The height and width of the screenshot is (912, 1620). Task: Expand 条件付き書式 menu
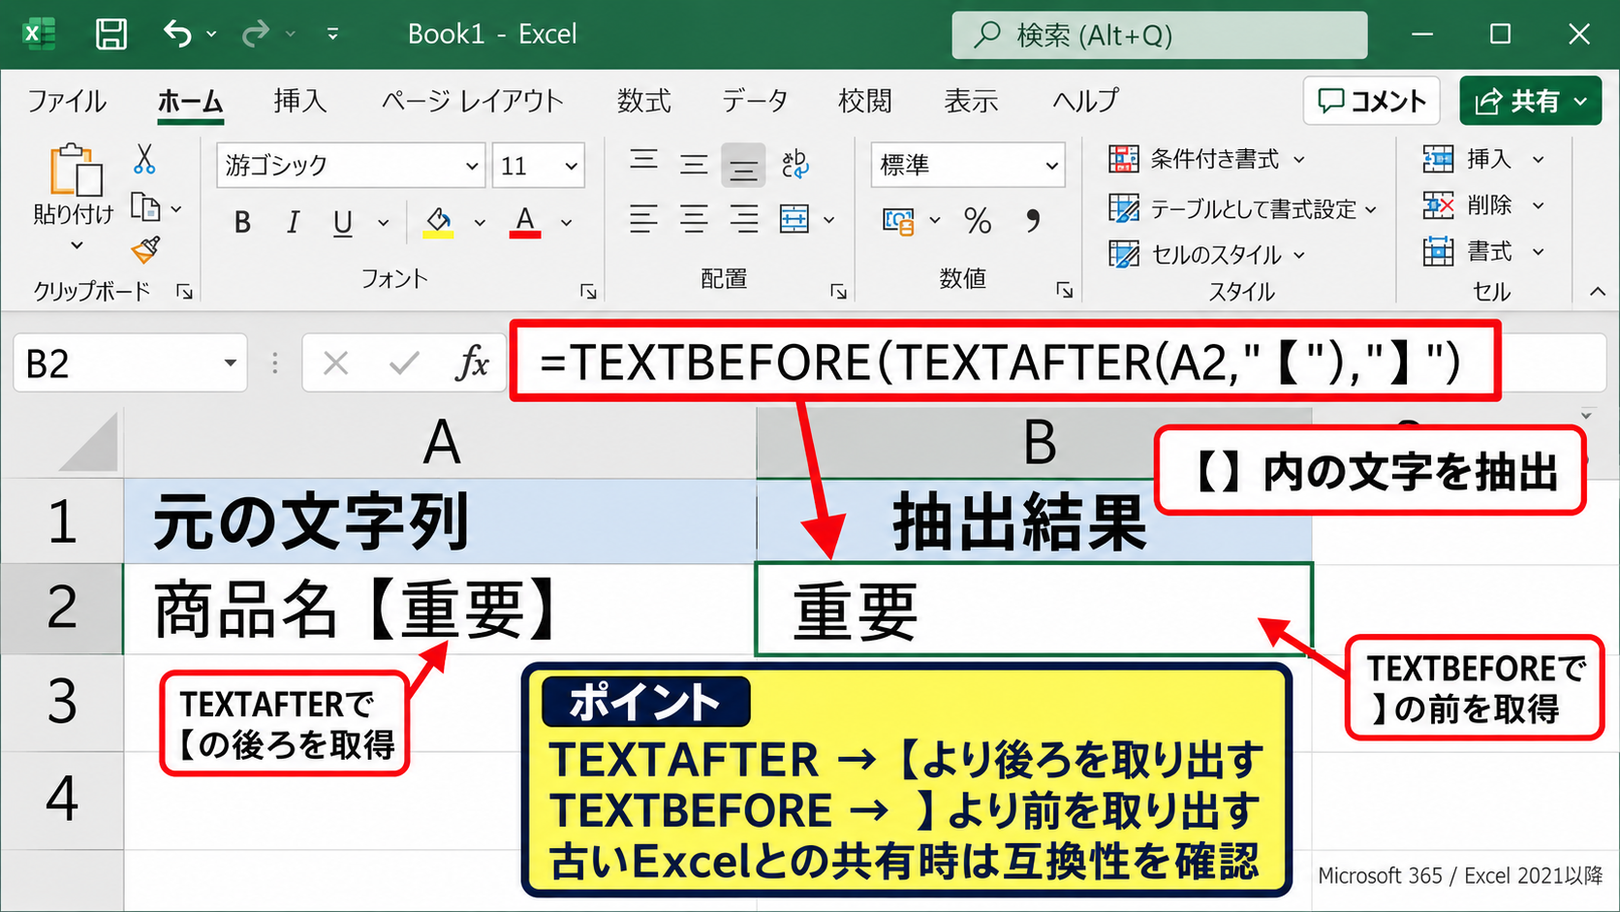(x=1207, y=159)
